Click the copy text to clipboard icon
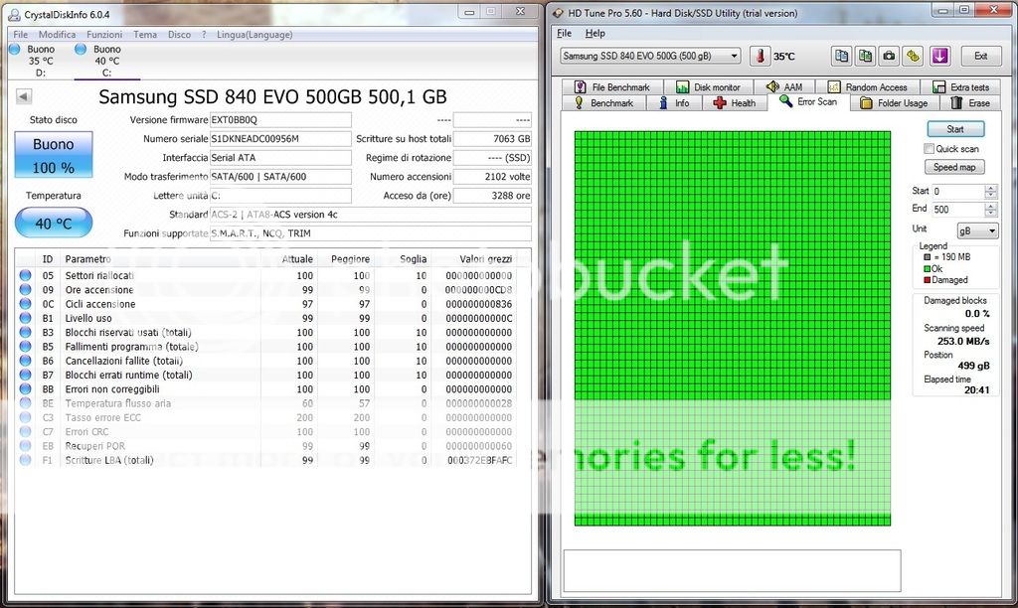Viewport: 1018px width, 608px height. click(x=841, y=56)
